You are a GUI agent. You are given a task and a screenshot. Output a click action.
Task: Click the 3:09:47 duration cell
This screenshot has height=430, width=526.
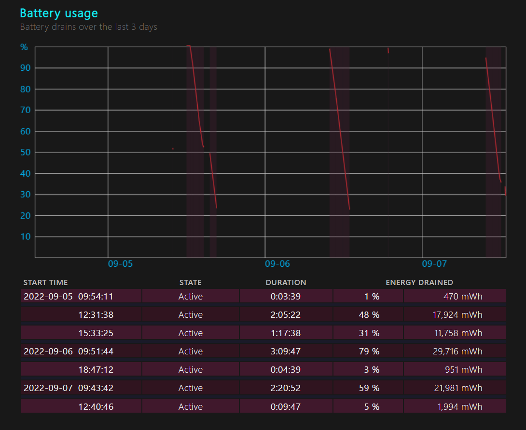(286, 351)
